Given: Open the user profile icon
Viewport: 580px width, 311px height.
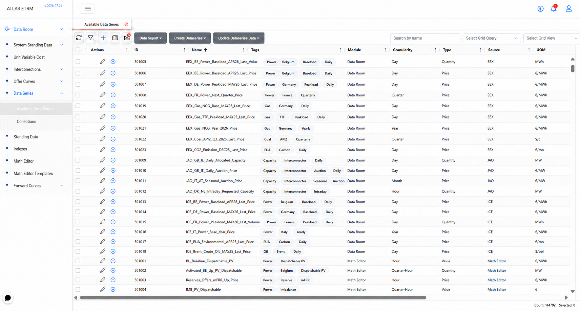Looking at the screenshot, I should [x=568, y=9].
